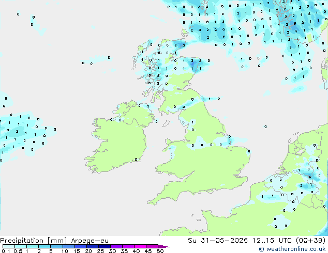Screen dimensions: 328x253
Task: Click the 'Su 31-05-2026' date text
Action: pyautogui.click(x=218, y=240)
